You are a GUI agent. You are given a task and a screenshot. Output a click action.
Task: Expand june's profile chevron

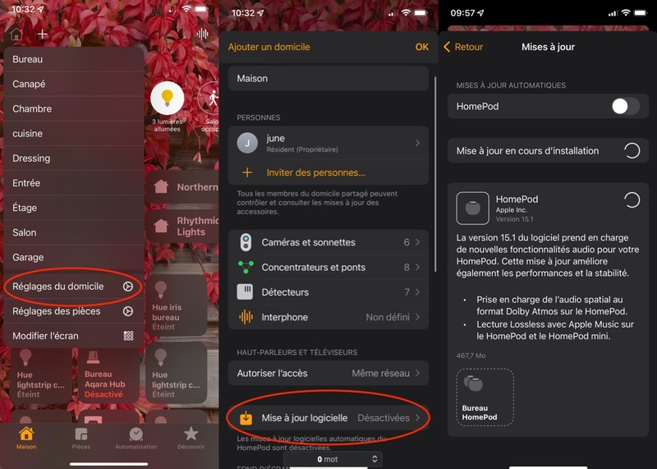tap(417, 143)
